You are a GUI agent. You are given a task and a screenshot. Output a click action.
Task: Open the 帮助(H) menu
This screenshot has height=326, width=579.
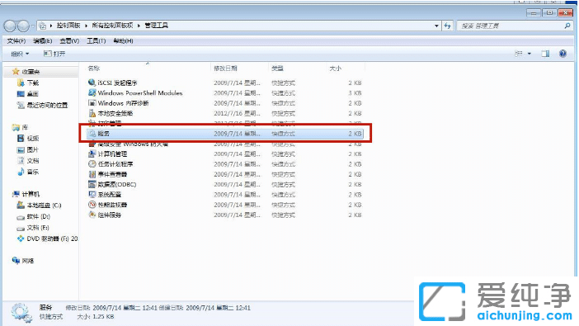coord(124,41)
